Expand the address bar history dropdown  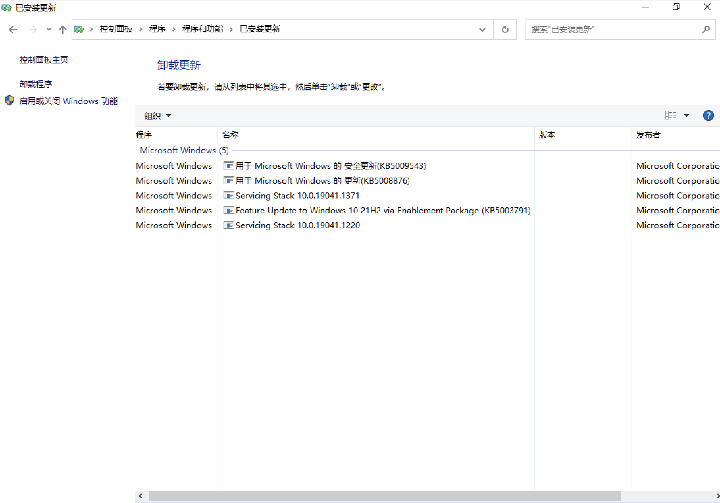click(482, 30)
